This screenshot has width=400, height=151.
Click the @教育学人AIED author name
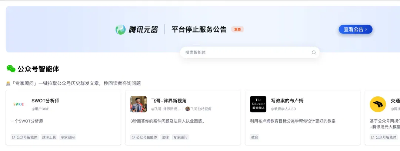pos(283,109)
